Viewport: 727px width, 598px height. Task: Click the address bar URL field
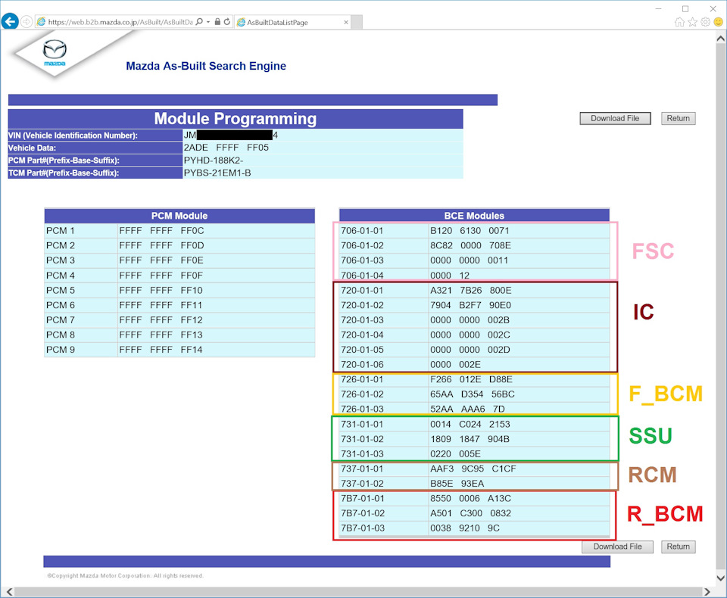[x=120, y=22]
